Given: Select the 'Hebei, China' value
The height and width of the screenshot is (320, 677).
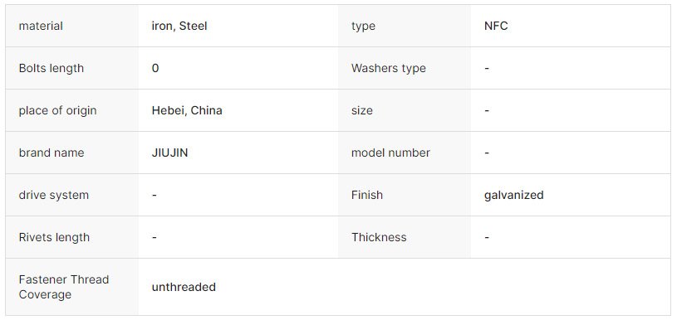Looking at the screenshot, I should [x=187, y=110].
